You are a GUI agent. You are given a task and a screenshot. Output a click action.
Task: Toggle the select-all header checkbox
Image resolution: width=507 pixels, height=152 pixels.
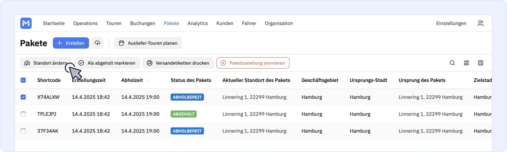click(23, 80)
